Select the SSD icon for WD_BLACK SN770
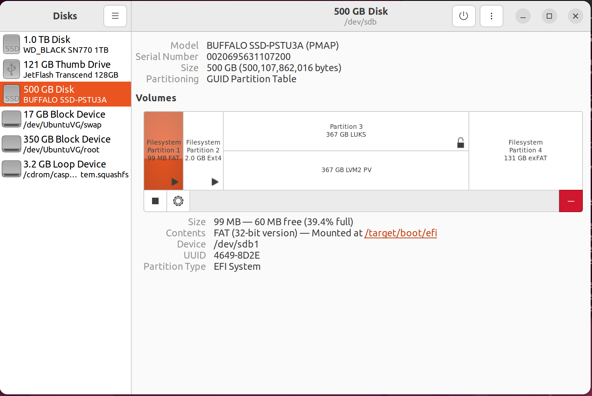Screen dimensions: 592x396 click(11, 44)
